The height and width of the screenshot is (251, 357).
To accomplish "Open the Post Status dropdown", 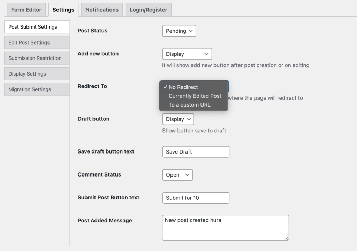I will pos(179,31).
